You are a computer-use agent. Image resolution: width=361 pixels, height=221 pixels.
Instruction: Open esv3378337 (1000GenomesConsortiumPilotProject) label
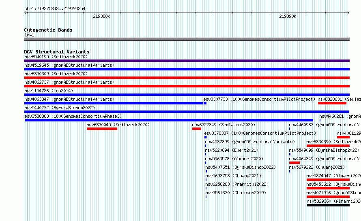coord(260,133)
